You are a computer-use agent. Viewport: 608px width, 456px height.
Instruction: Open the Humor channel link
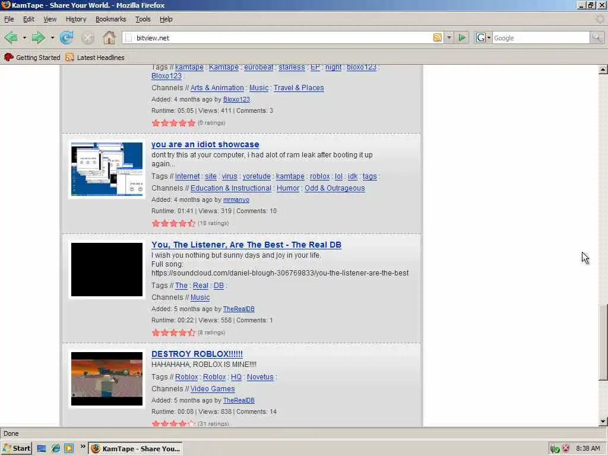[288, 188]
